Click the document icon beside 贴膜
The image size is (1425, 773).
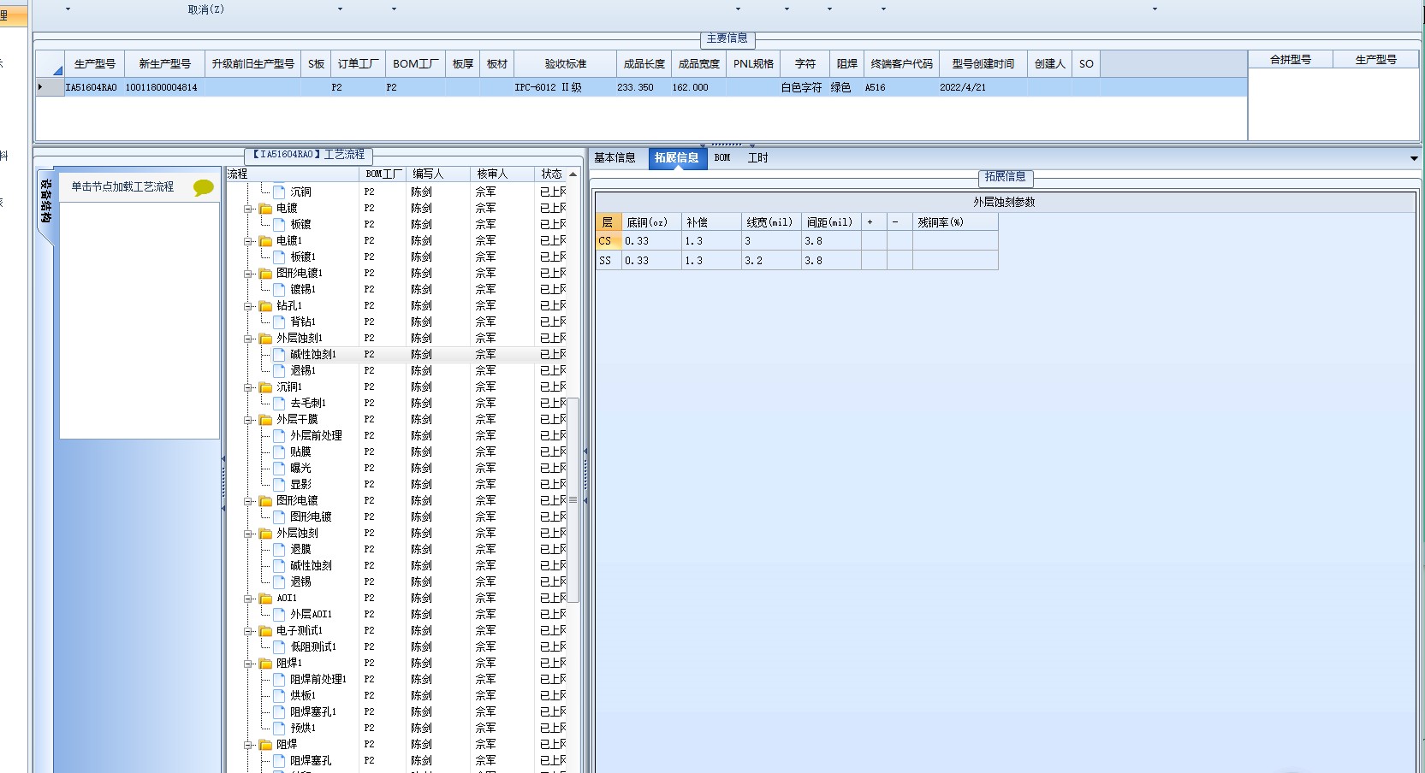[x=279, y=451]
